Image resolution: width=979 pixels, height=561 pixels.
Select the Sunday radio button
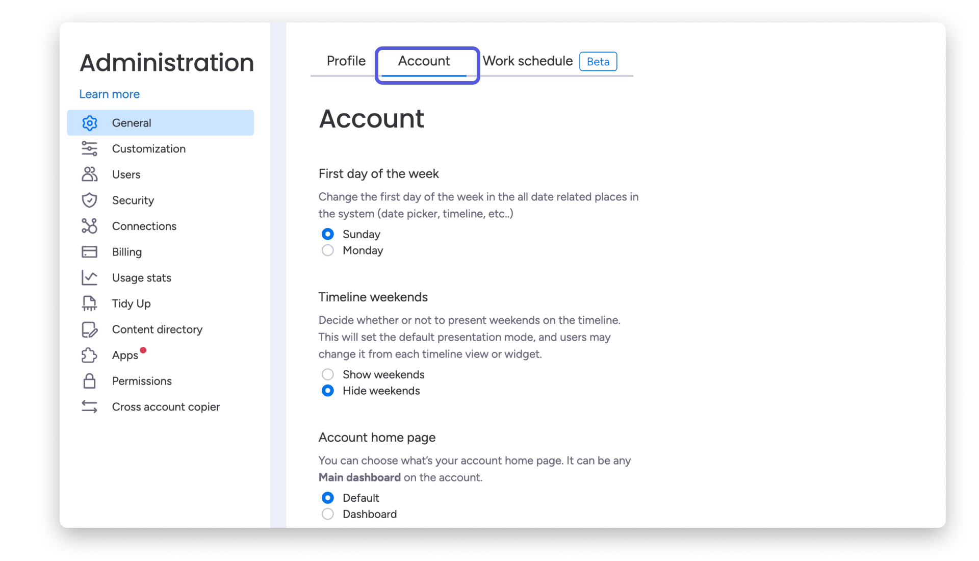[328, 234]
